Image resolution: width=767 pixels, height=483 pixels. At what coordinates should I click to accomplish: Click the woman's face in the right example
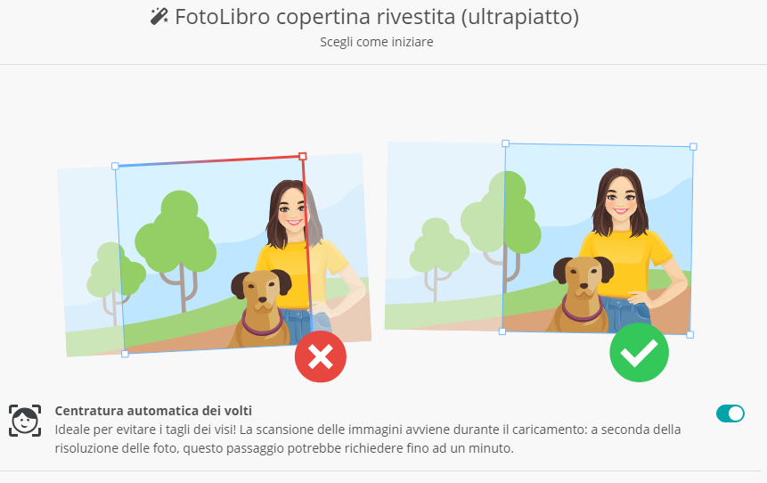pyautogui.click(x=621, y=200)
